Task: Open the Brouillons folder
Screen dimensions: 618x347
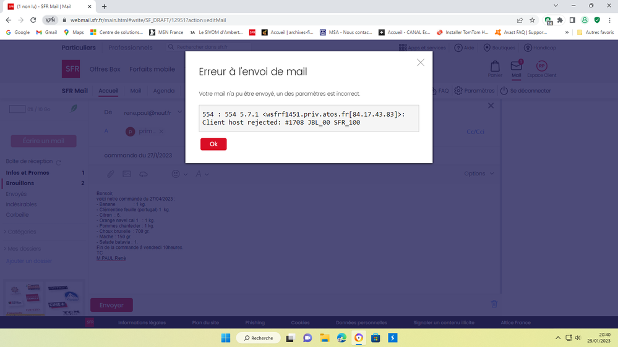Action: (20, 183)
